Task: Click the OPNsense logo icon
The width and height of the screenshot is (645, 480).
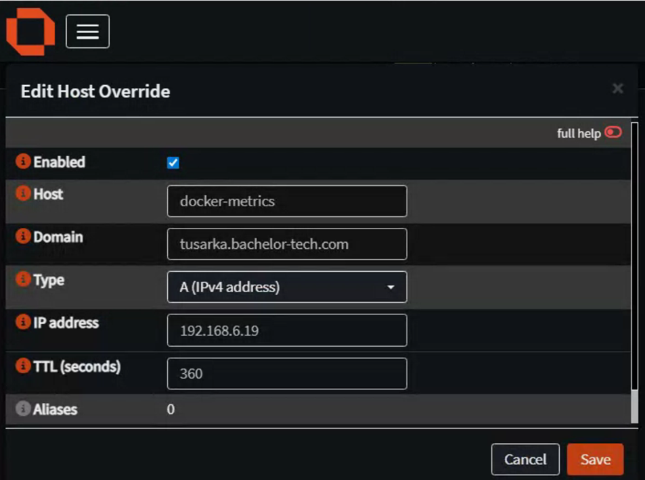Action: [x=30, y=32]
